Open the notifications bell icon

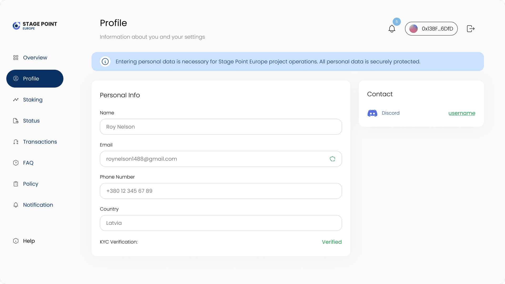coord(392,29)
